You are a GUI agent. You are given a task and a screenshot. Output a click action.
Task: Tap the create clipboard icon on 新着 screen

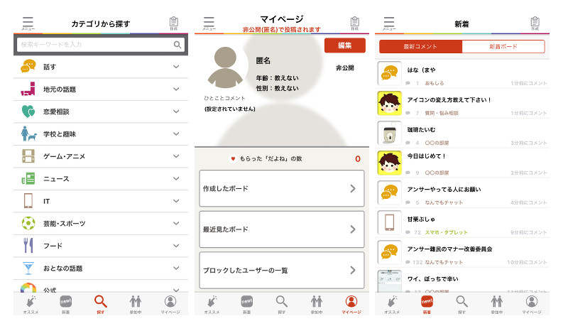535,23
